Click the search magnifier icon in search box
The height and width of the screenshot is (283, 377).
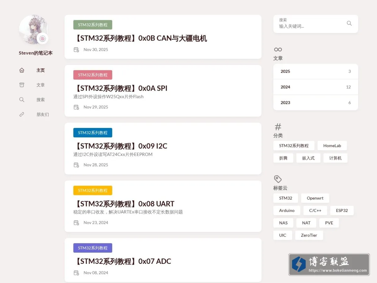pos(349,23)
